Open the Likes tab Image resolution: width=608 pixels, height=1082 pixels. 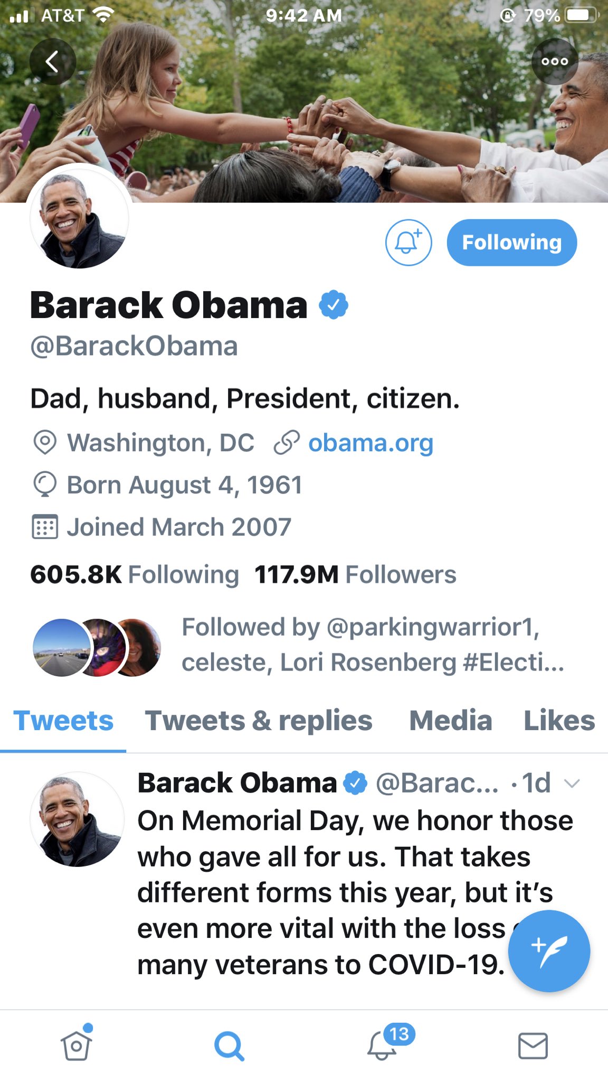click(x=559, y=721)
